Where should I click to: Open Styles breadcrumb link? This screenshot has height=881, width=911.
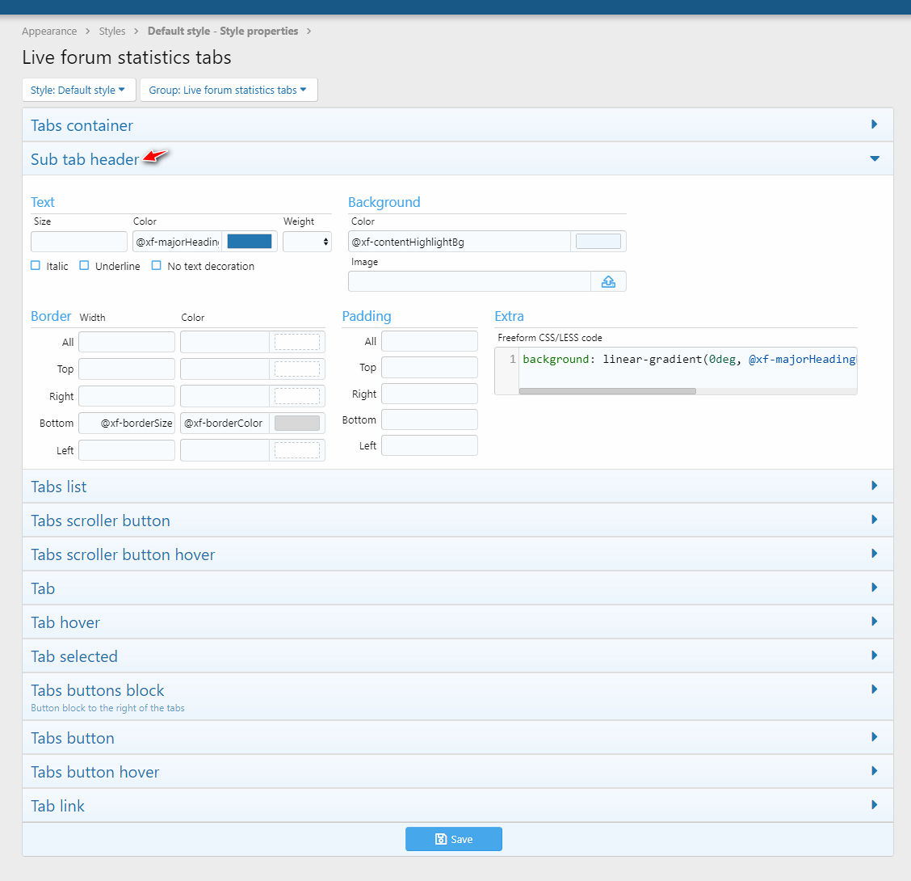[x=112, y=32]
